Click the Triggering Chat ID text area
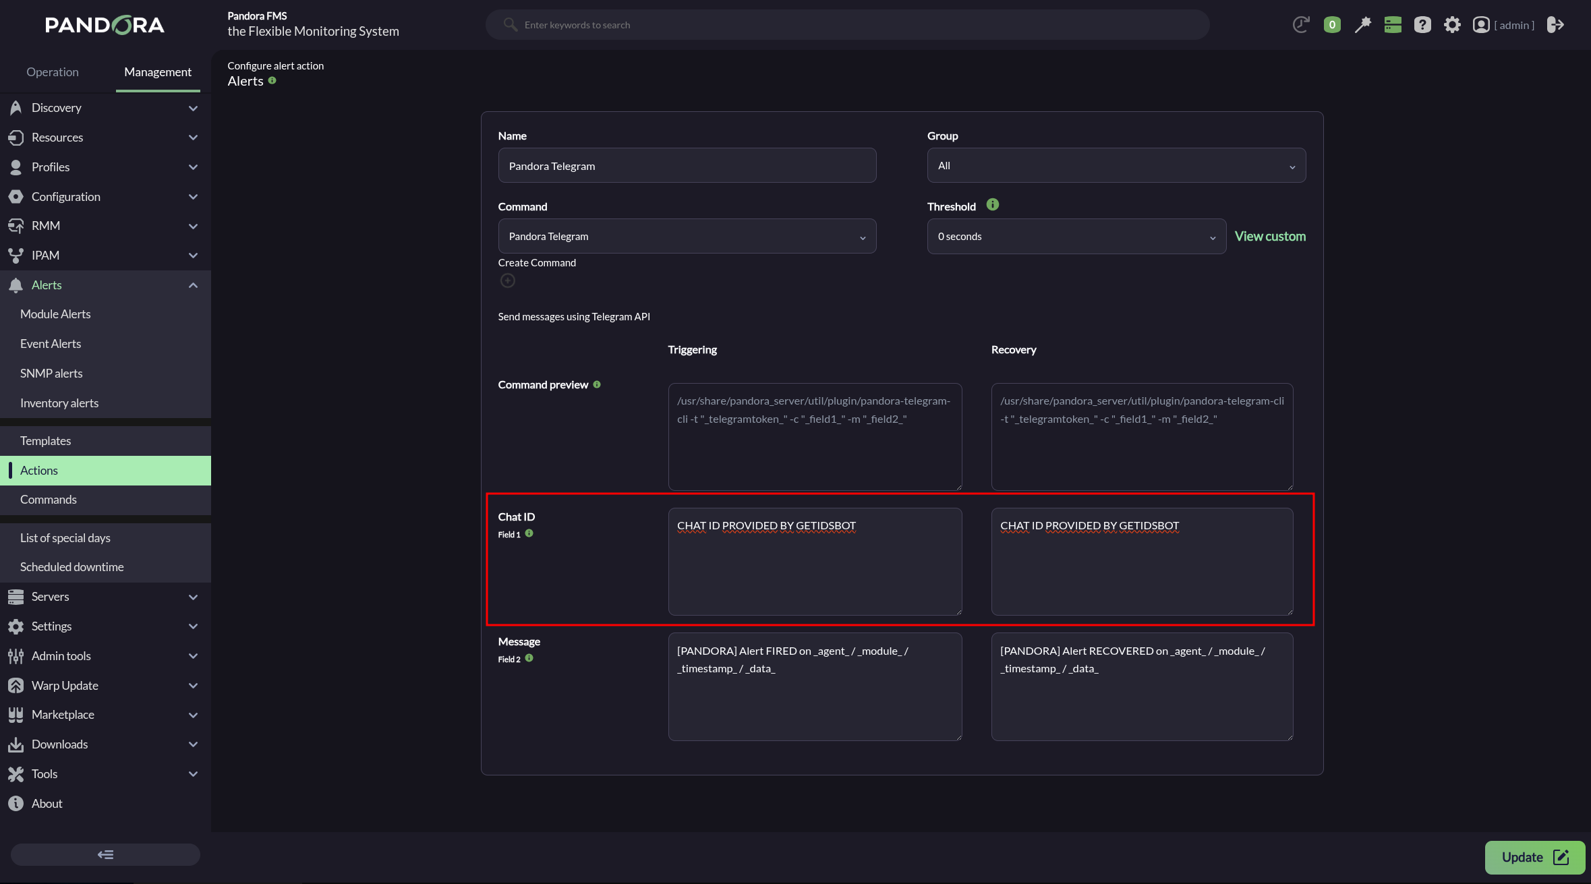The width and height of the screenshot is (1591, 884). [x=815, y=561]
